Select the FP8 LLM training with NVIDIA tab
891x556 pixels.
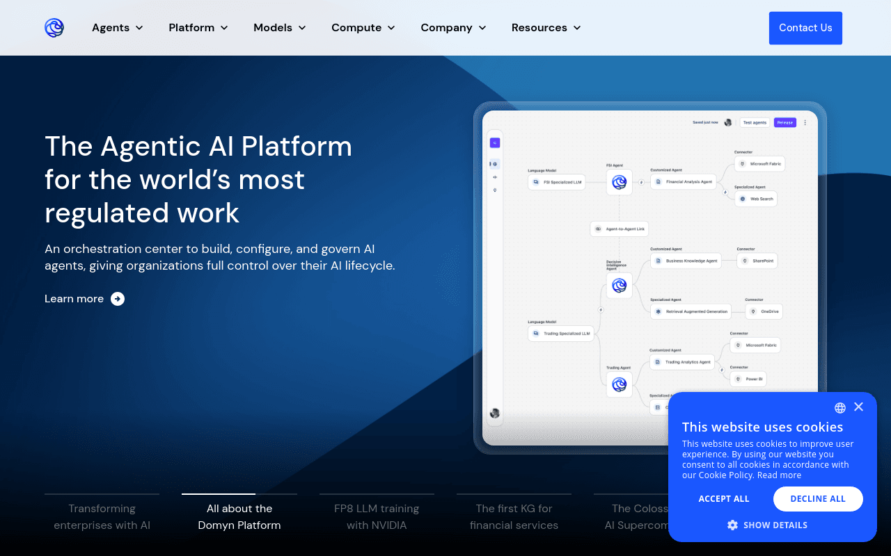[377, 517]
